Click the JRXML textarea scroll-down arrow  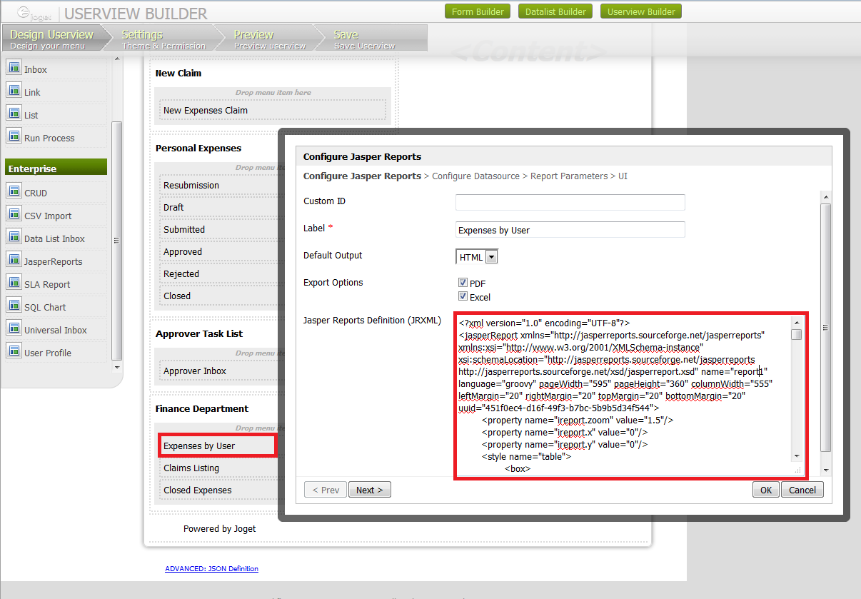tap(796, 456)
